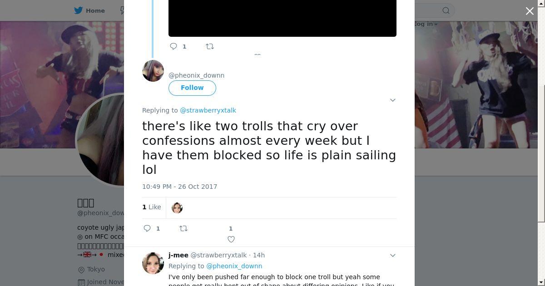This screenshot has height=286, width=545.
Task: Expand the main tweet options chevron
Action: click(x=393, y=100)
